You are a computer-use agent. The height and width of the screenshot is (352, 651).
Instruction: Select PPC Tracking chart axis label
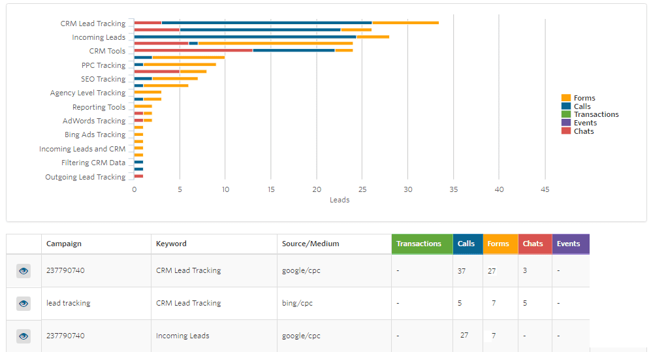(x=103, y=65)
